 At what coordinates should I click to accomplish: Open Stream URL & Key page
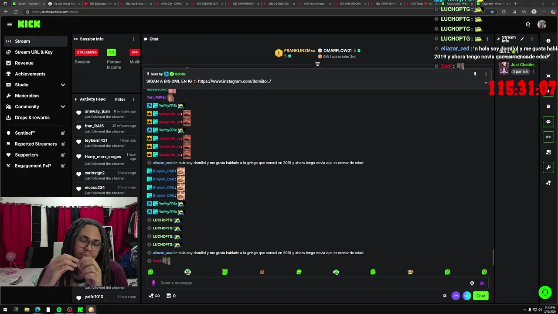(x=34, y=52)
